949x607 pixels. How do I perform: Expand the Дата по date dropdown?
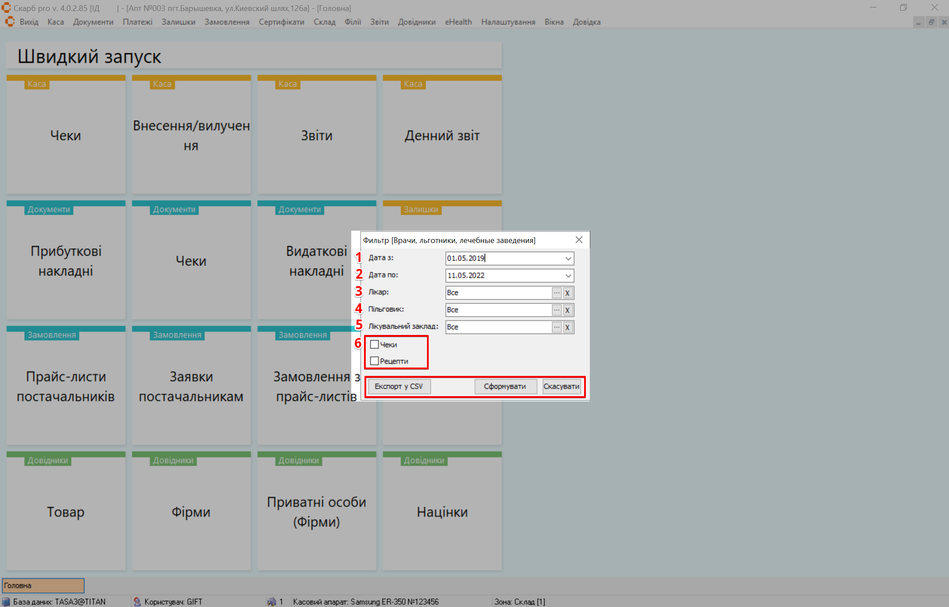(568, 276)
